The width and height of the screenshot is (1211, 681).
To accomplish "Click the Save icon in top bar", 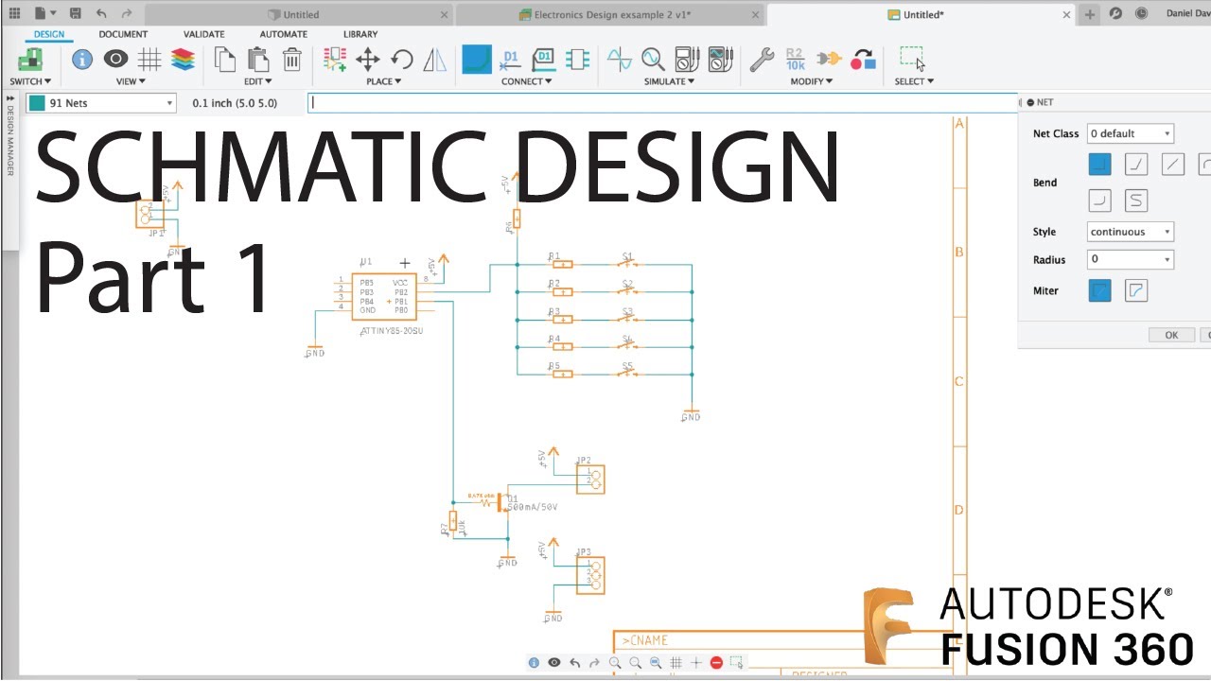I will pyautogui.click(x=75, y=14).
